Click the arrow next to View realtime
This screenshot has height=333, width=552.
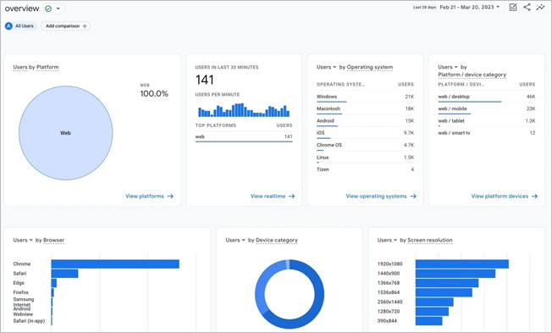[x=292, y=197]
